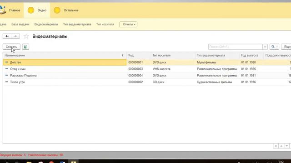The image size is (291, 163).
Task: Move down one row with down arrow
Action: pos(287,146)
